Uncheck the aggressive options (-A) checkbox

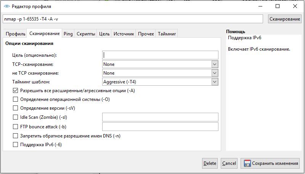click(x=16, y=91)
